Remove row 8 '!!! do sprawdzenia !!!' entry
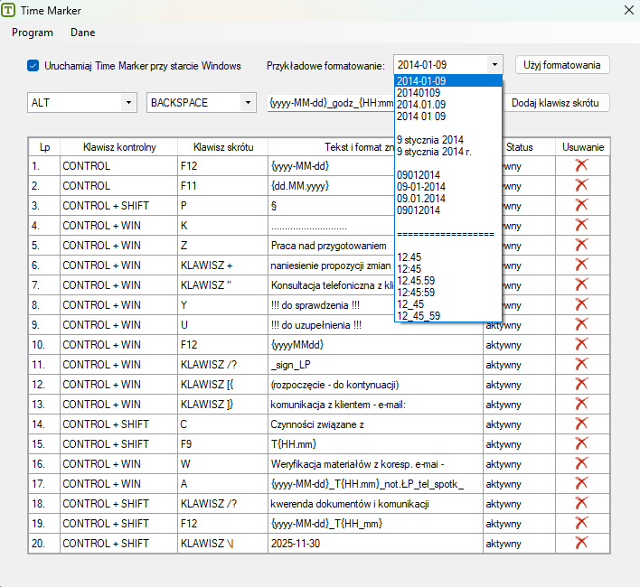This screenshot has width=640, height=587. tap(581, 304)
